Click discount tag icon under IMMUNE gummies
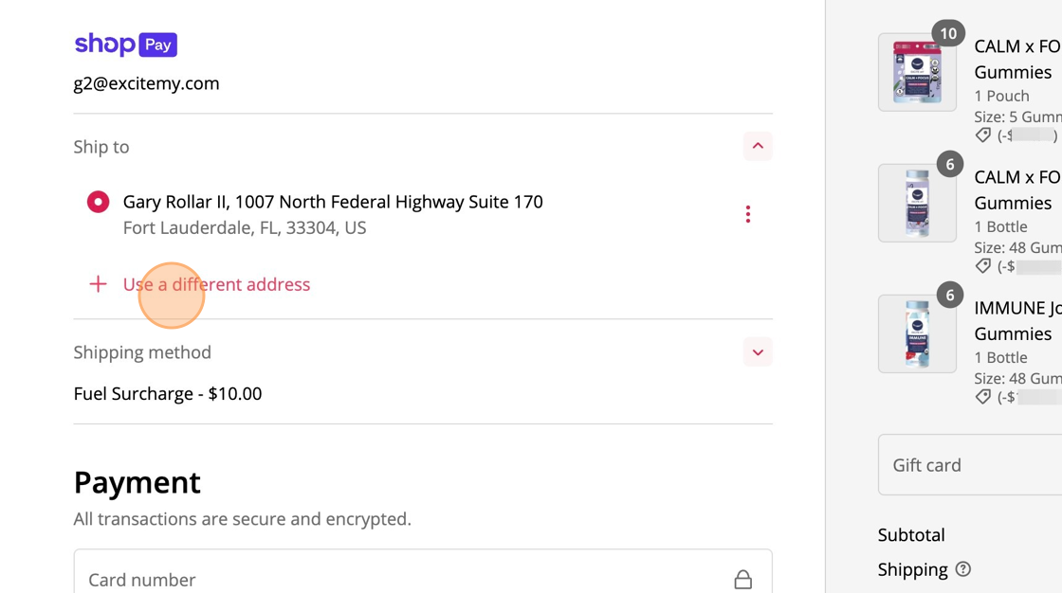 982,397
